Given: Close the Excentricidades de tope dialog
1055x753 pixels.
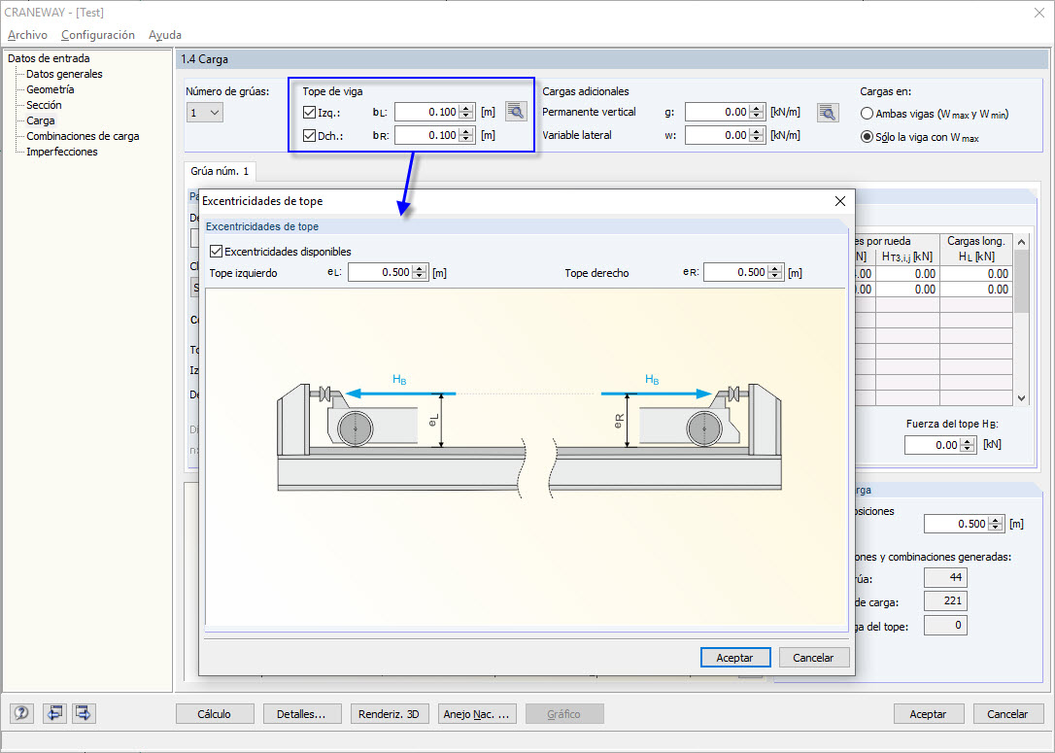Looking at the screenshot, I should pos(839,201).
